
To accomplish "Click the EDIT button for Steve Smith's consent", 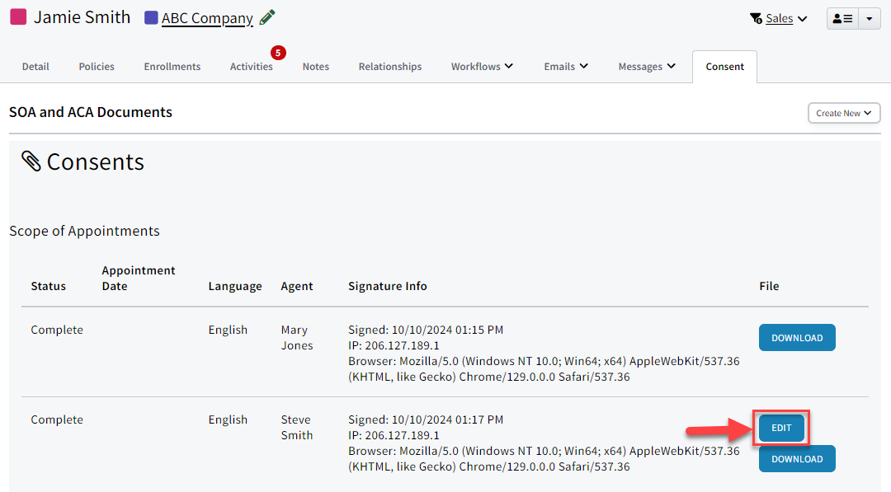I will (x=780, y=427).
